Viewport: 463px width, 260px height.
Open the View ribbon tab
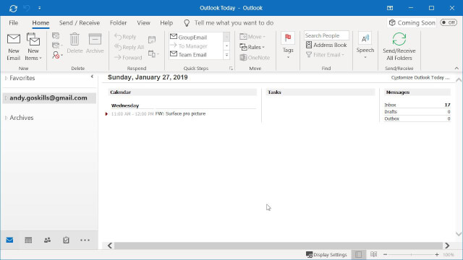(x=143, y=22)
